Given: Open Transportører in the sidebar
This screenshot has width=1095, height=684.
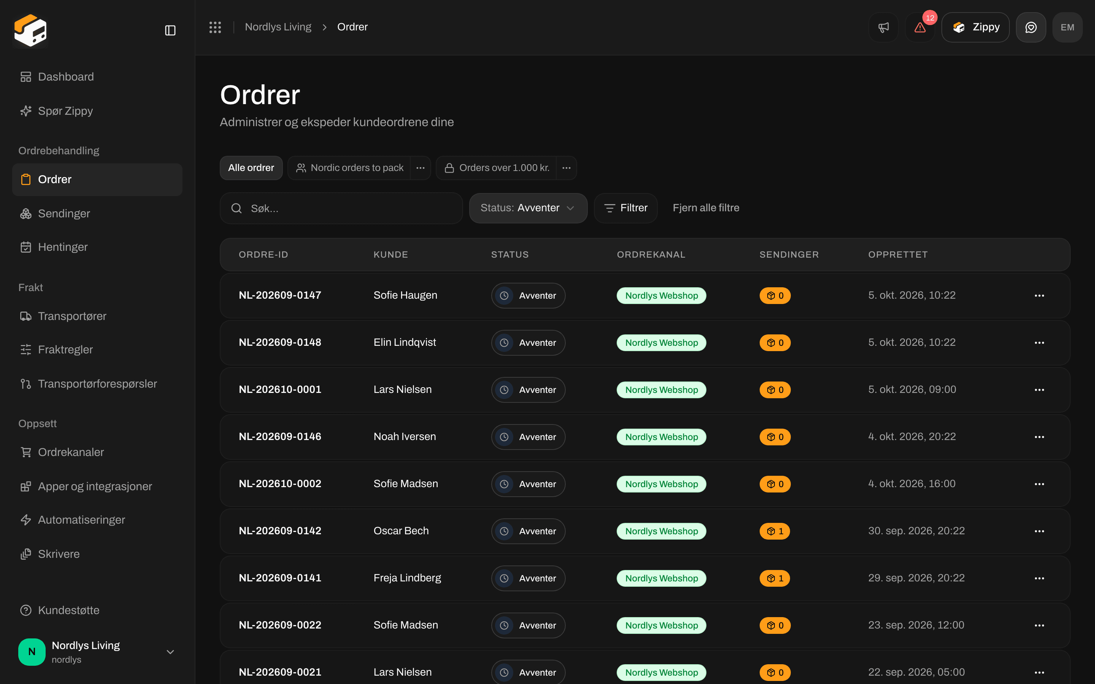Looking at the screenshot, I should coord(97,316).
